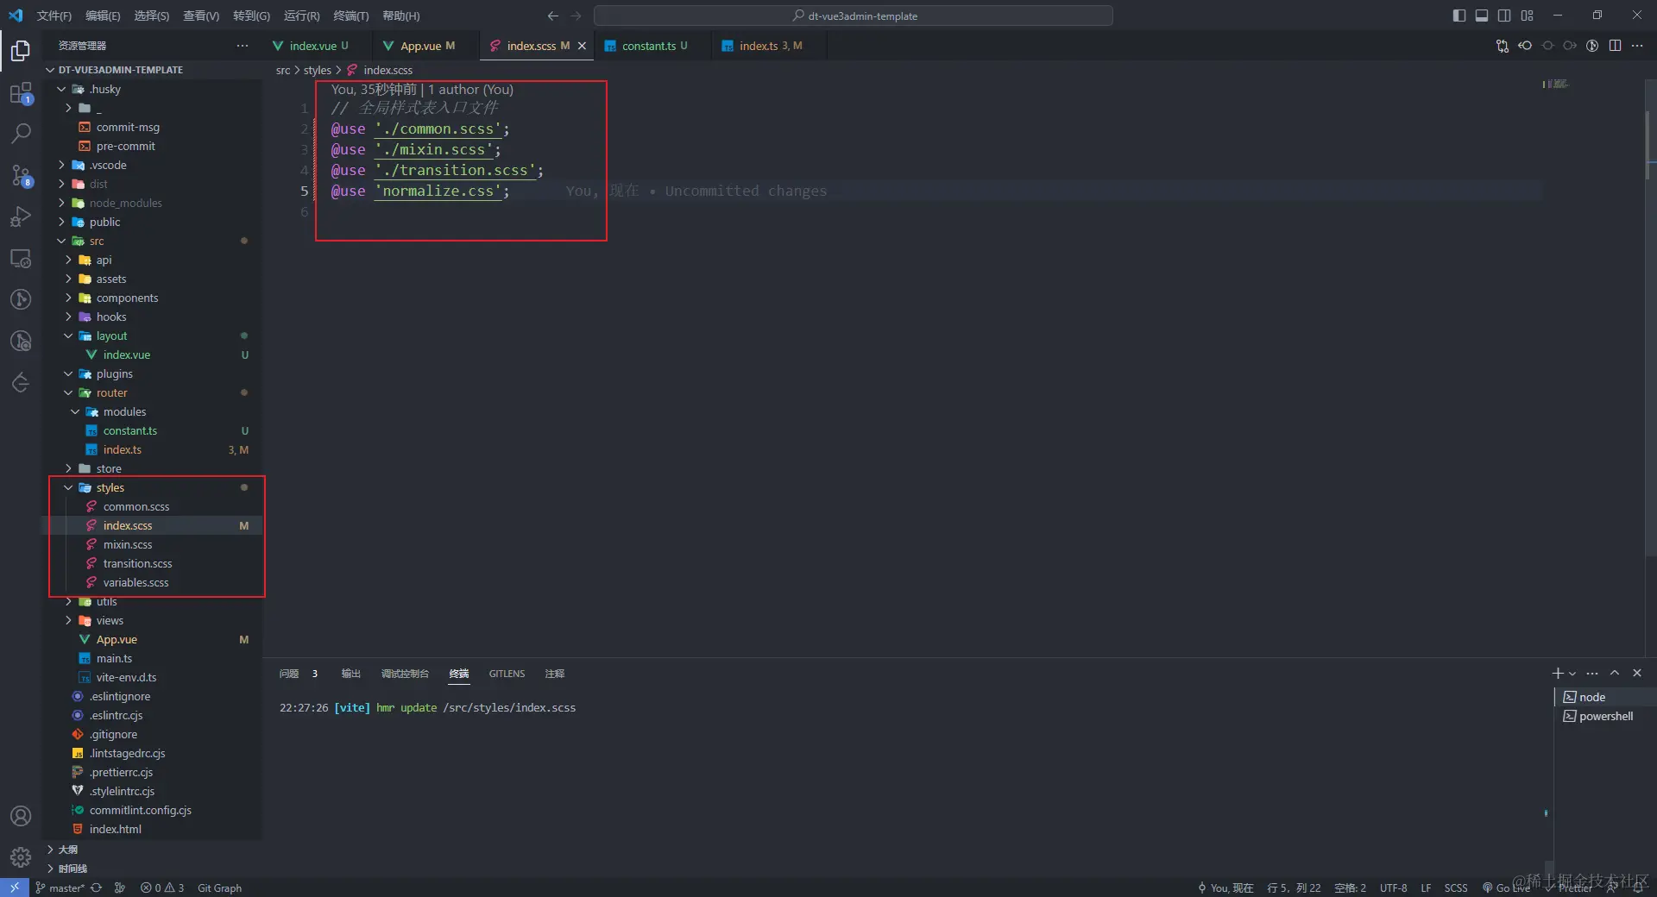
Task: Synchronize changes from status bar
Action: point(97,888)
